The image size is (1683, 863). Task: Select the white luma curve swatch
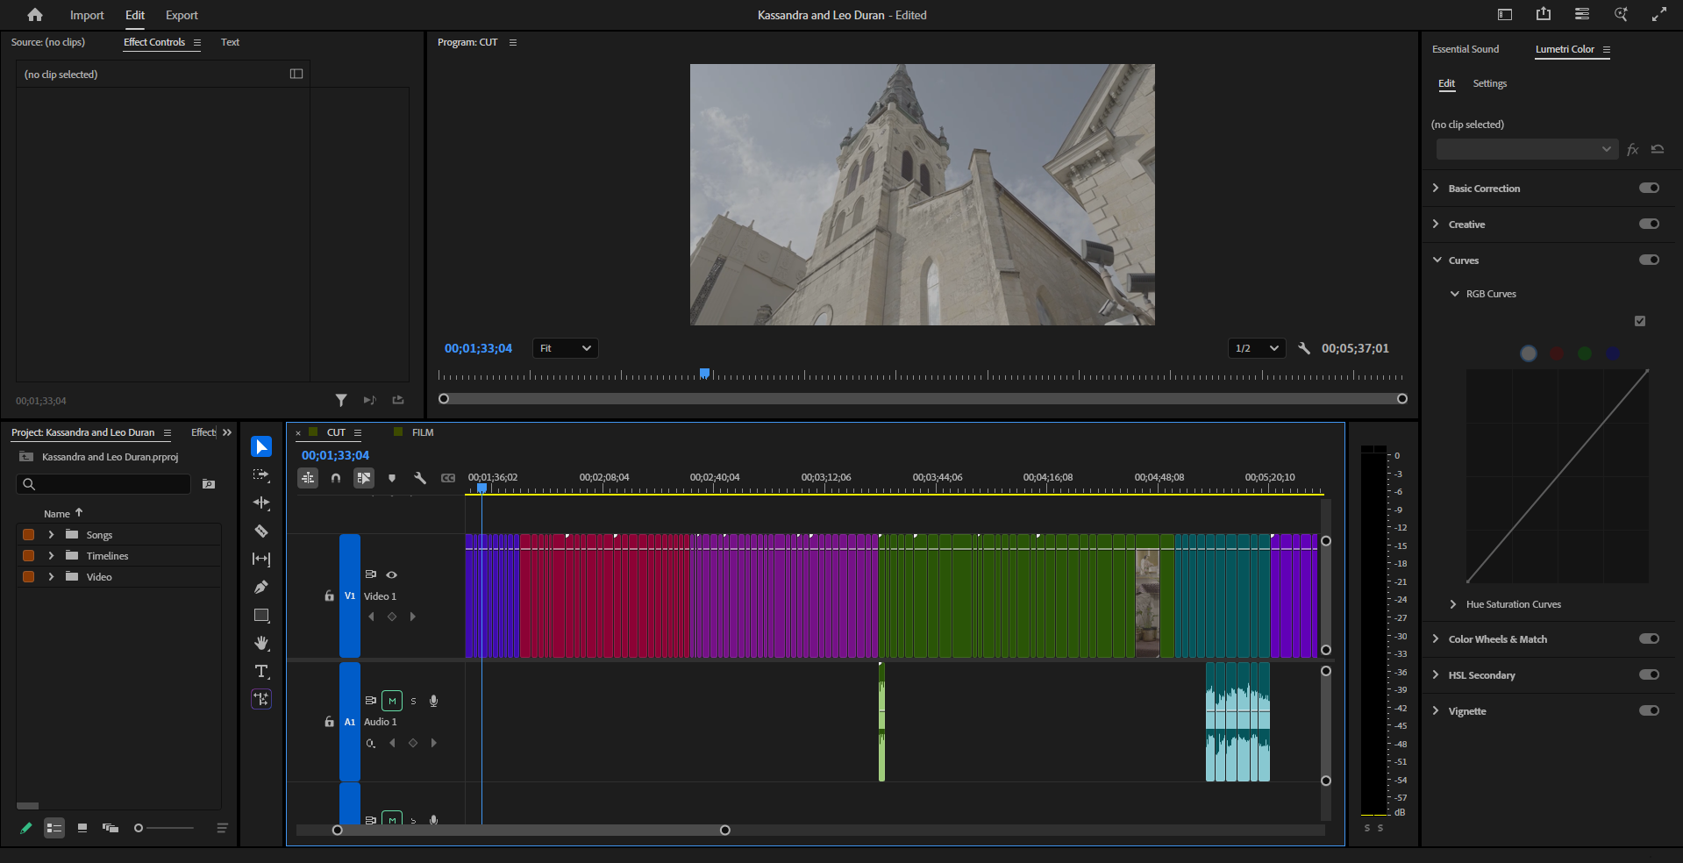1529,353
